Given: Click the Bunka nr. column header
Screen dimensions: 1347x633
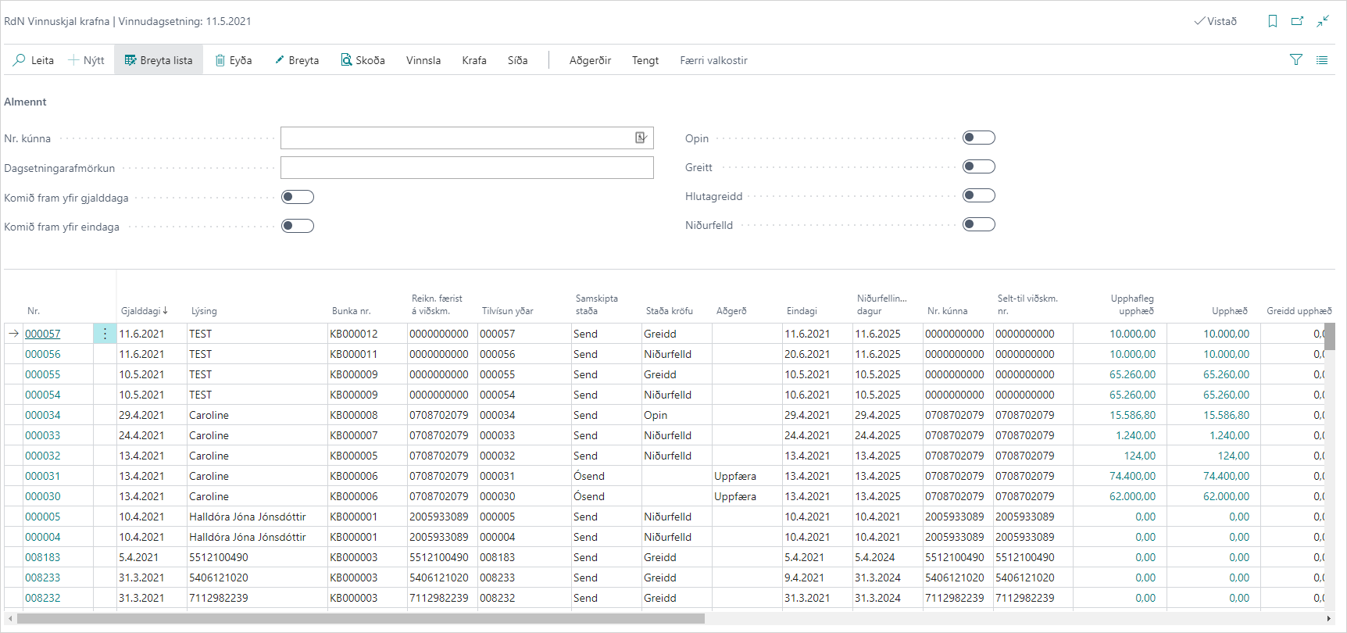Looking at the screenshot, I should pyautogui.click(x=351, y=310).
